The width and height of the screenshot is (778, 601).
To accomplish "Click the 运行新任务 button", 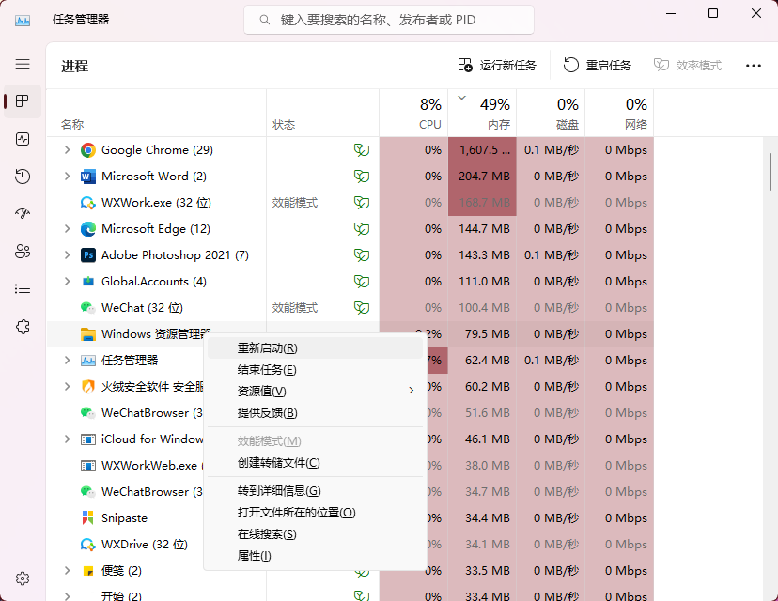I will 499,65.
